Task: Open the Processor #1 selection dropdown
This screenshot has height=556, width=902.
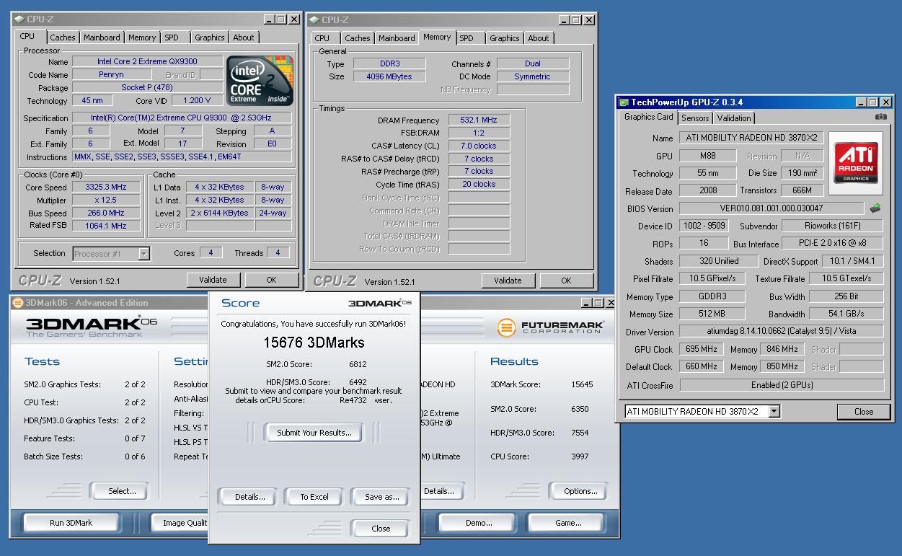Action: pyautogui.click(x=143, y=253)
